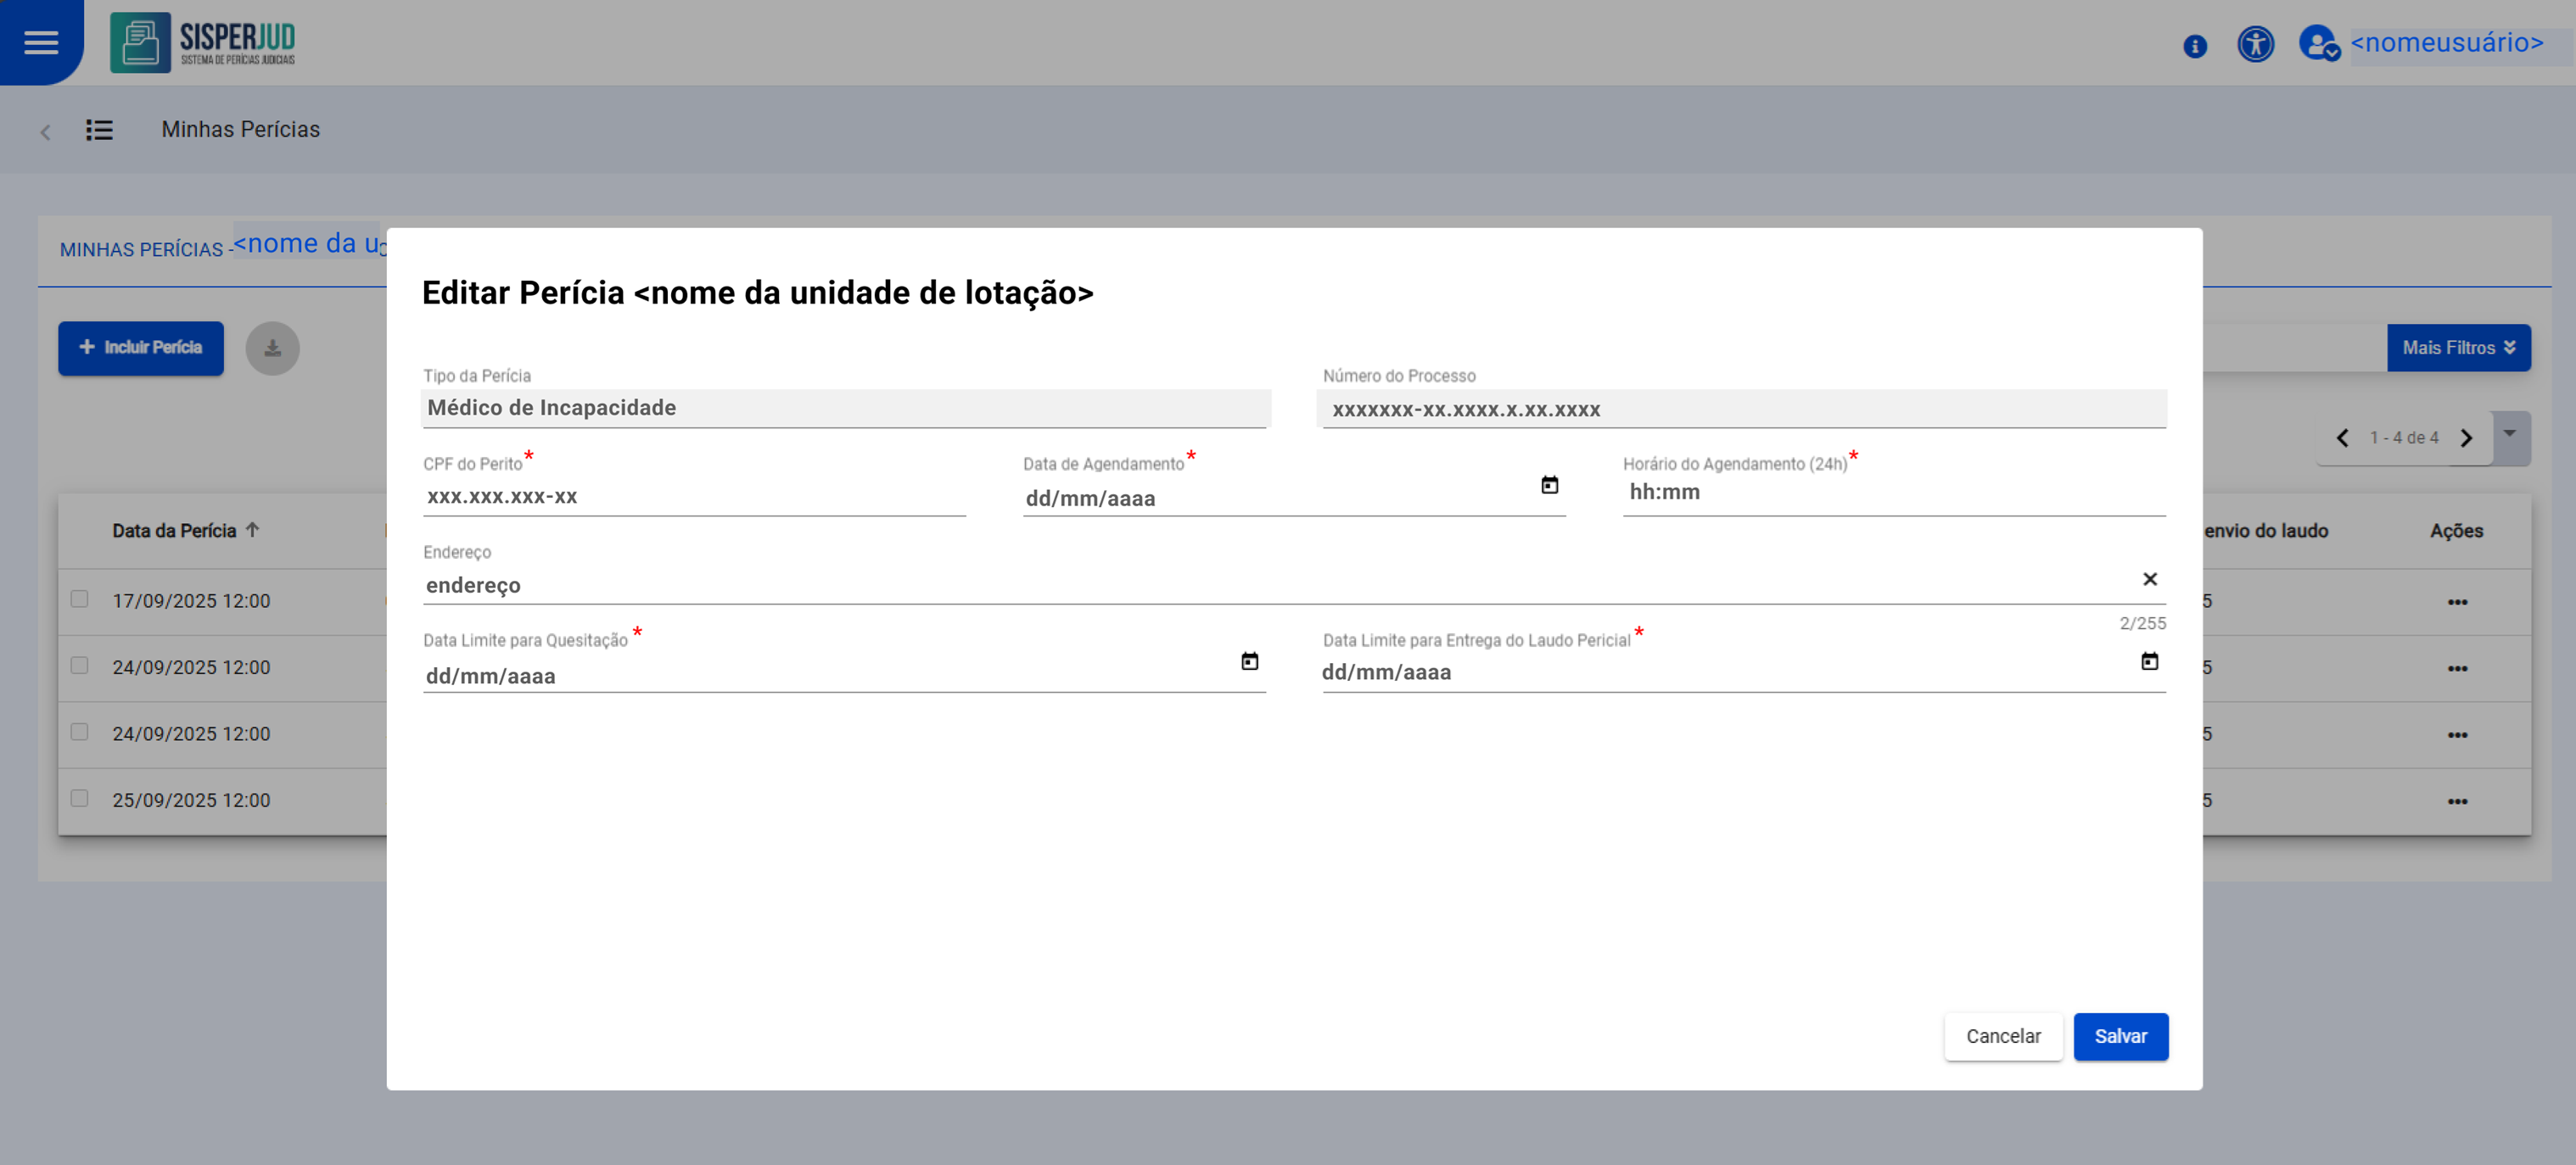
Task: Check the first 24/09/2025 12:00 row checkbox
Action: (80, 666)
